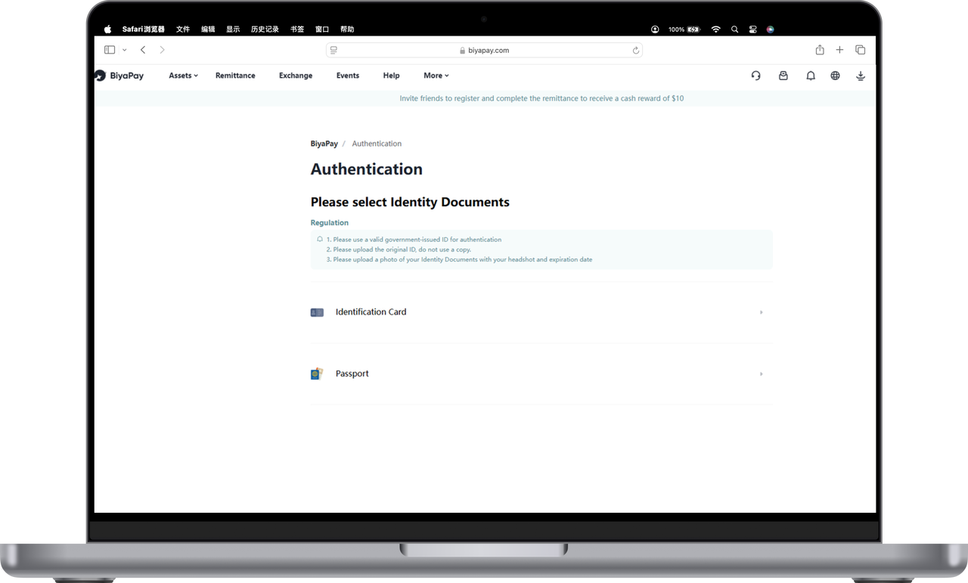The image size is (968, 583).
Task: Click the BiyaPay logo
Action: coord(119,76)
